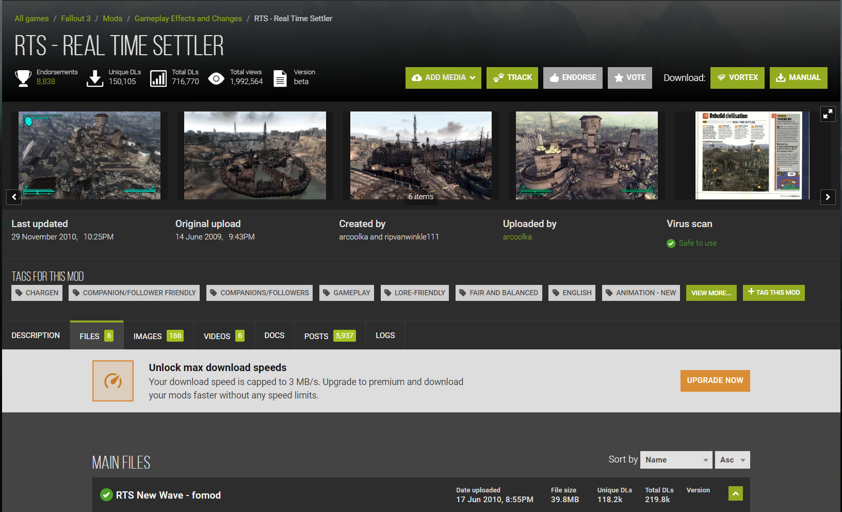
Task: Select the COMPANIONS/FOLLOWERS tag
Action: (260, 293)
